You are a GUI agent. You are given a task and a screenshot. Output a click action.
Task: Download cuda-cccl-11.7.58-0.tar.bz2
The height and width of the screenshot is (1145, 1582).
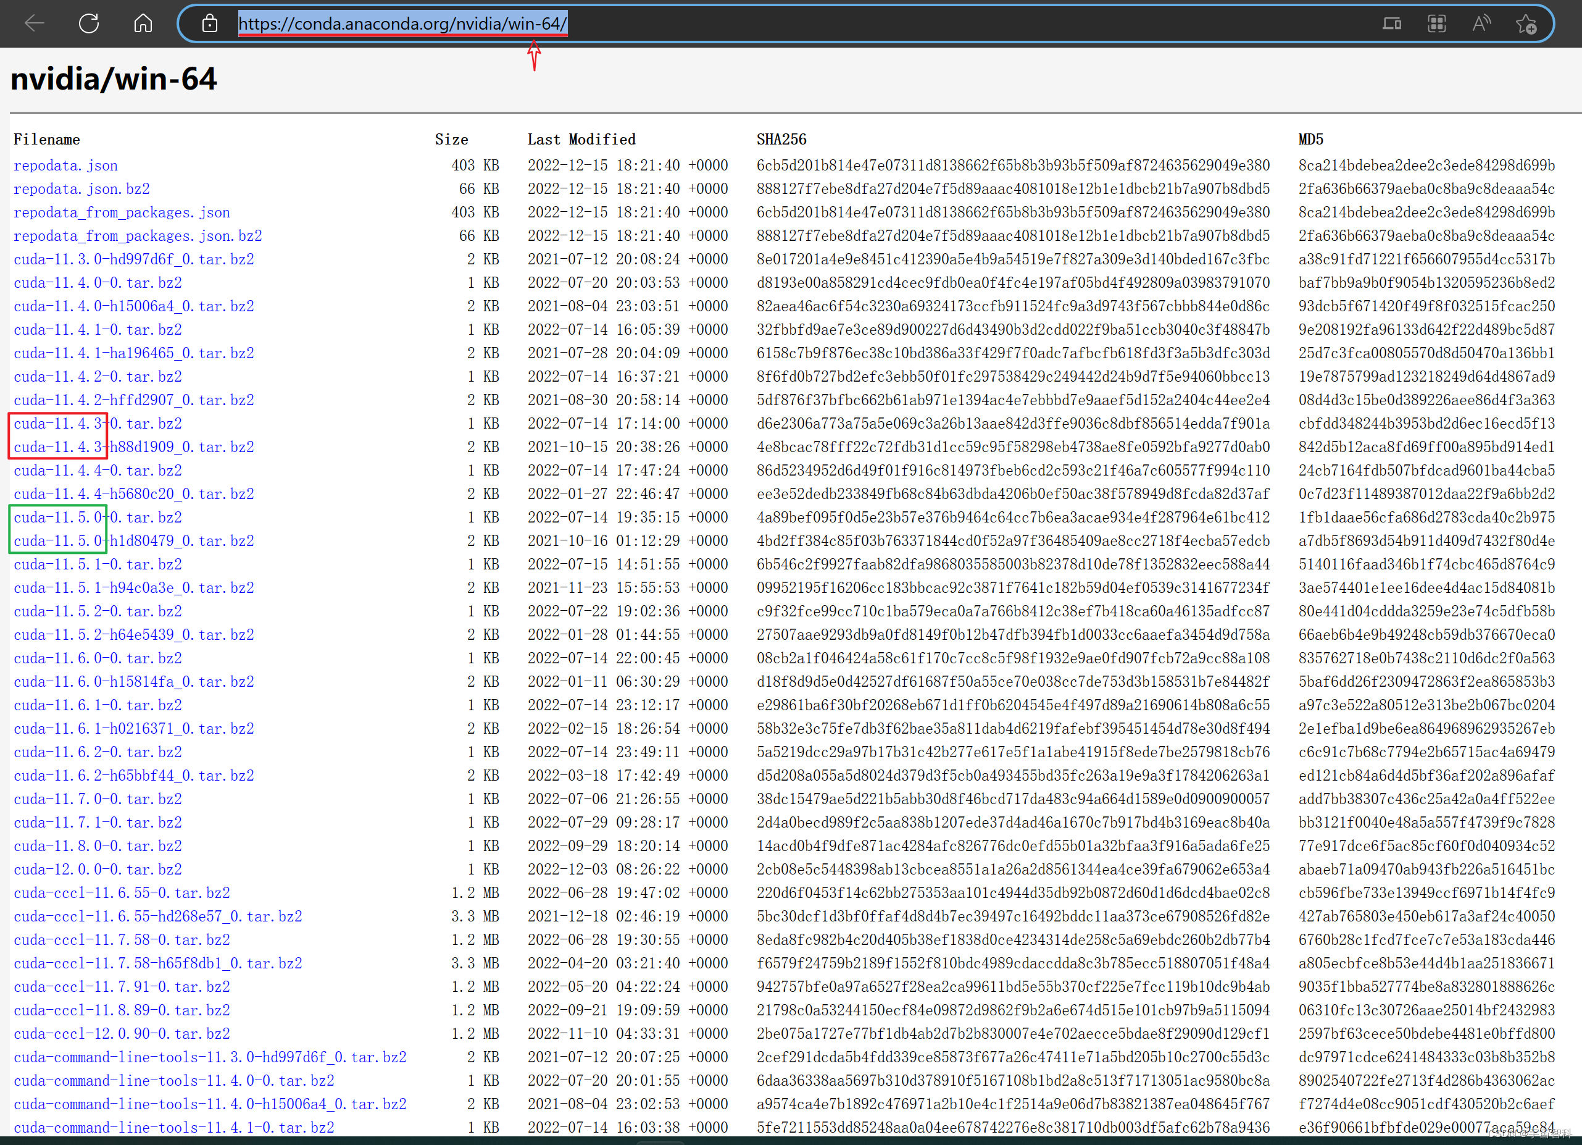(x=122, y=940)
